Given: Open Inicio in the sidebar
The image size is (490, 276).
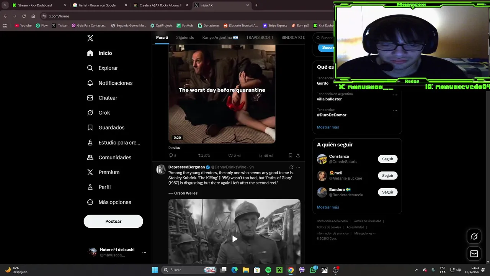Looking at the screenshot, I should click(100, 53).
